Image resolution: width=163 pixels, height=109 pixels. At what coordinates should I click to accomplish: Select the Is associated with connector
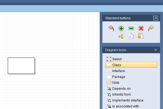125,106
